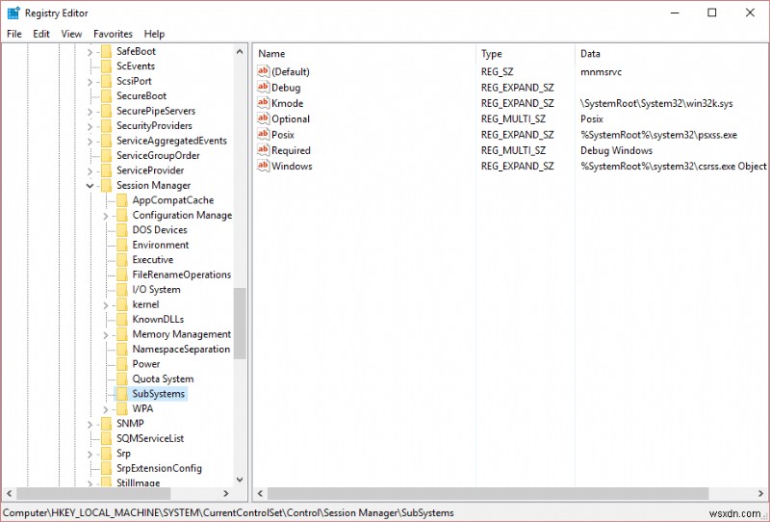
Task: Expand the SafeBoot key
Action: [x=90, y=52]
